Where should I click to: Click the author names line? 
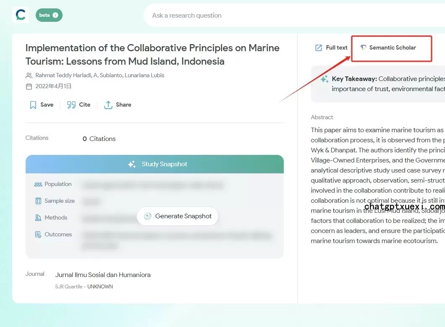(x=100, y=75)
